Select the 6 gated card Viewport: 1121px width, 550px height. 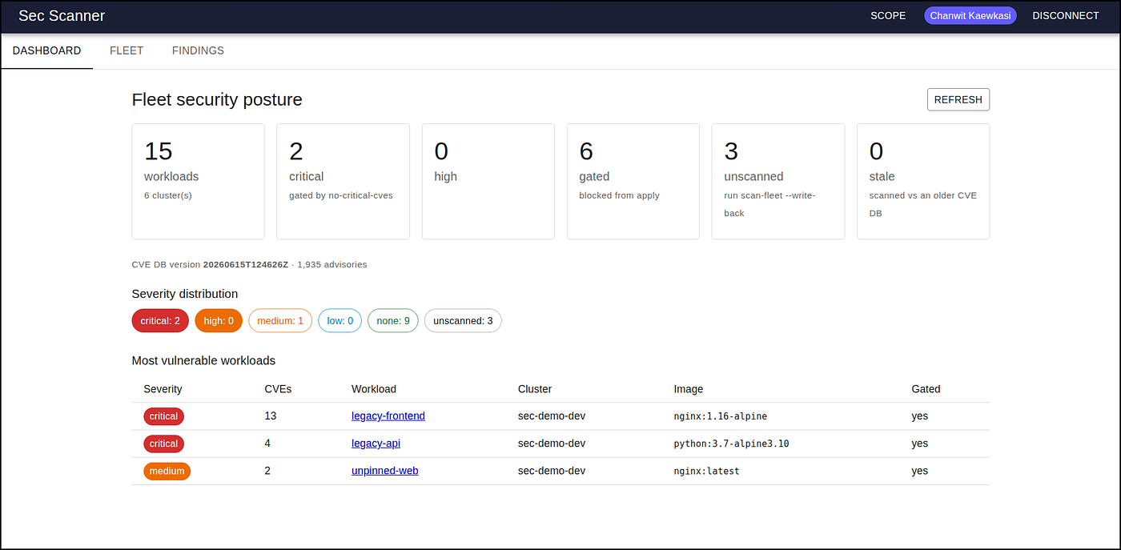[x=633, y=181]
